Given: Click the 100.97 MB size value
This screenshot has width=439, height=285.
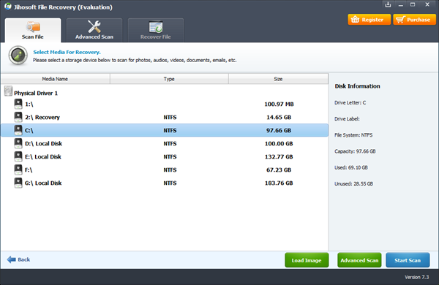Looking at the screenshot, I should [279, 104].
